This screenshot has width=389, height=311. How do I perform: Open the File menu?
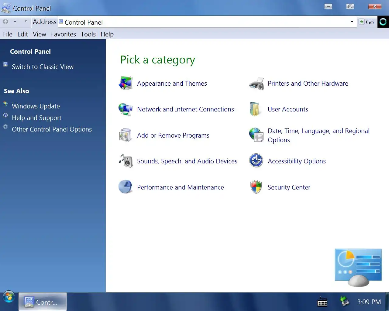click(8, 34)
